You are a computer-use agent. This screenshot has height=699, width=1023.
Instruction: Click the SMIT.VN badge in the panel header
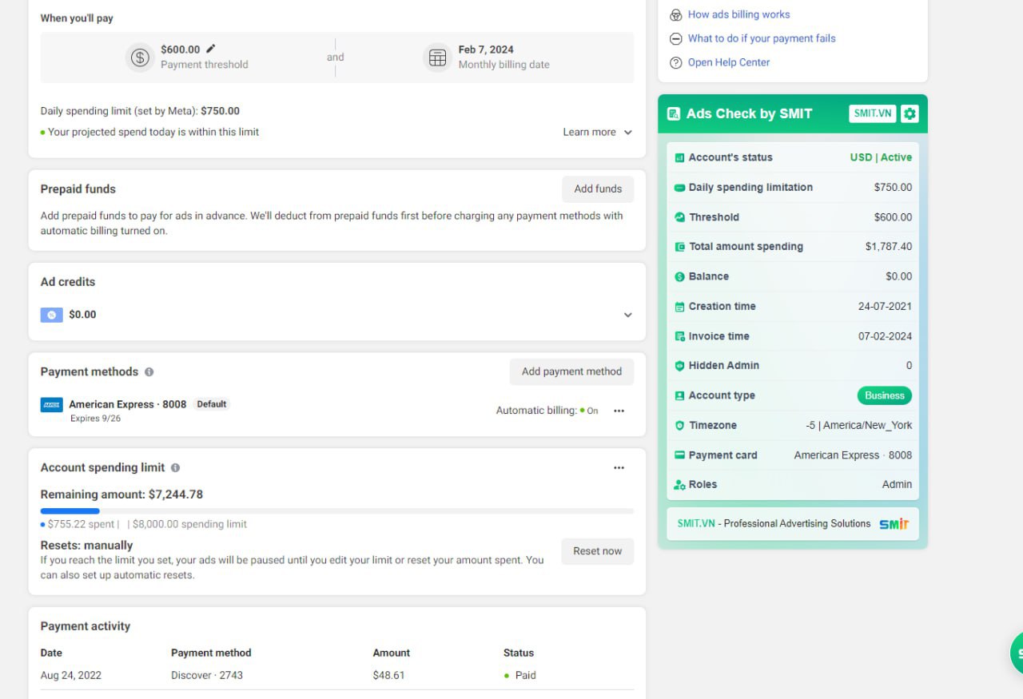pyautogui.click(x=872, y=113)
